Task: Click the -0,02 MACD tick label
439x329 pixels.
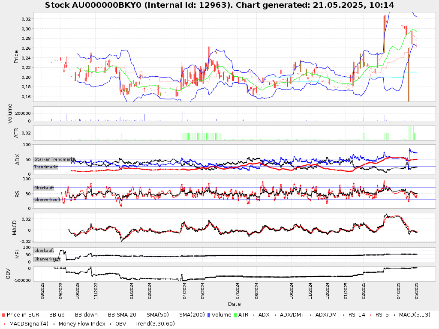Action: [x=25, y=242]
